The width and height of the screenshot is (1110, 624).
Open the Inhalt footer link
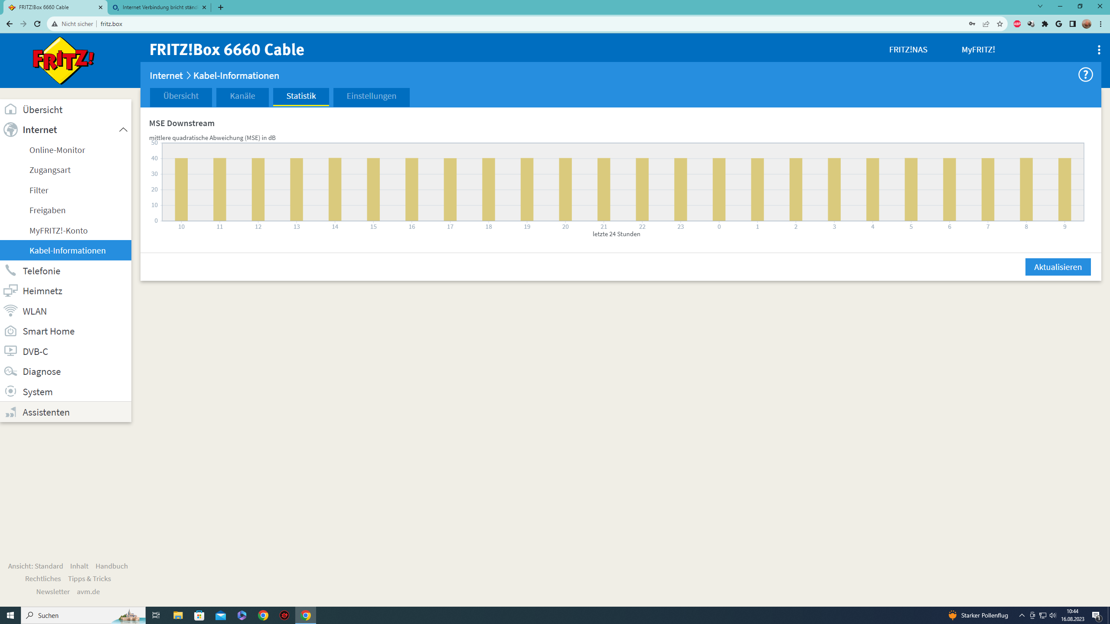tap(79, 566)
